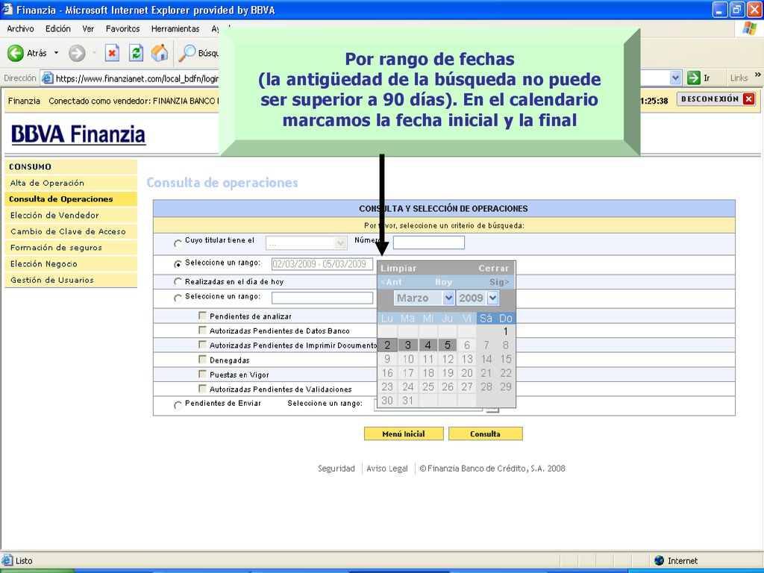Open the Marzo month dropdown
Screen dimensions: 764x573
448,298
